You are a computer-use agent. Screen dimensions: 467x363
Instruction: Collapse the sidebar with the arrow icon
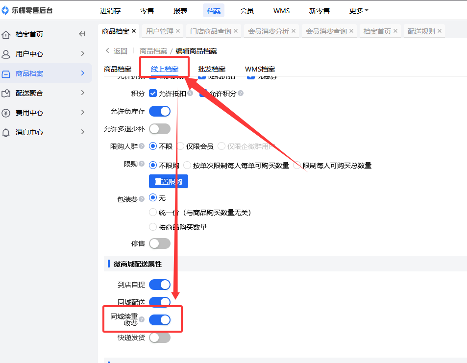(x=82, y=34)
